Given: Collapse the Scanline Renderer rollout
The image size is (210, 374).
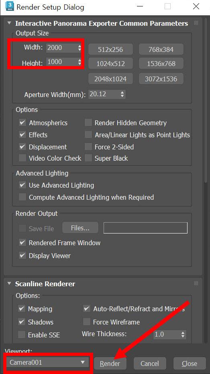Looking at the screenshot, I should tap(9, 283).
